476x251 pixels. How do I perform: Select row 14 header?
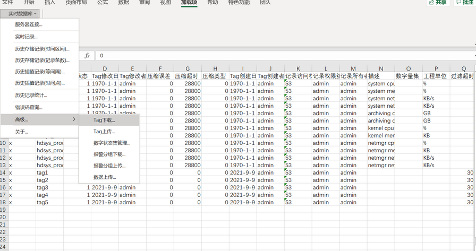pos(3,172)
